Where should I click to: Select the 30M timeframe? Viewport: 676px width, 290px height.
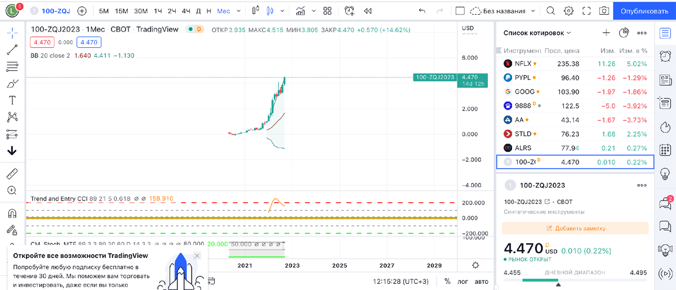pos(141,11)
